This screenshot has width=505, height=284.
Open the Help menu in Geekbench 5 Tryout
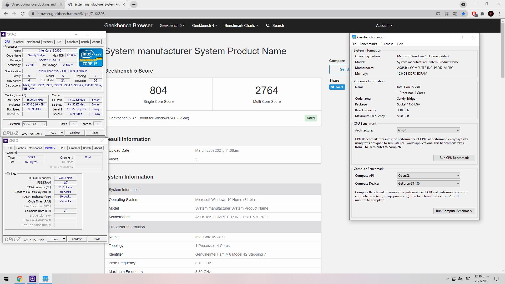pyautogui.click(x=400, y=44)
